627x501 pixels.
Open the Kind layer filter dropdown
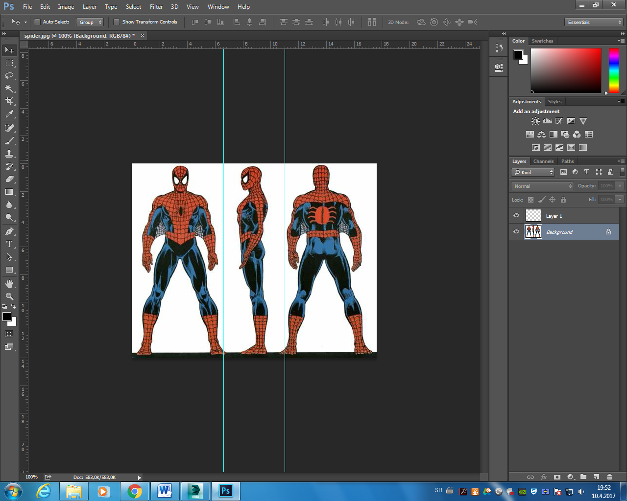(x=533, y=172)
